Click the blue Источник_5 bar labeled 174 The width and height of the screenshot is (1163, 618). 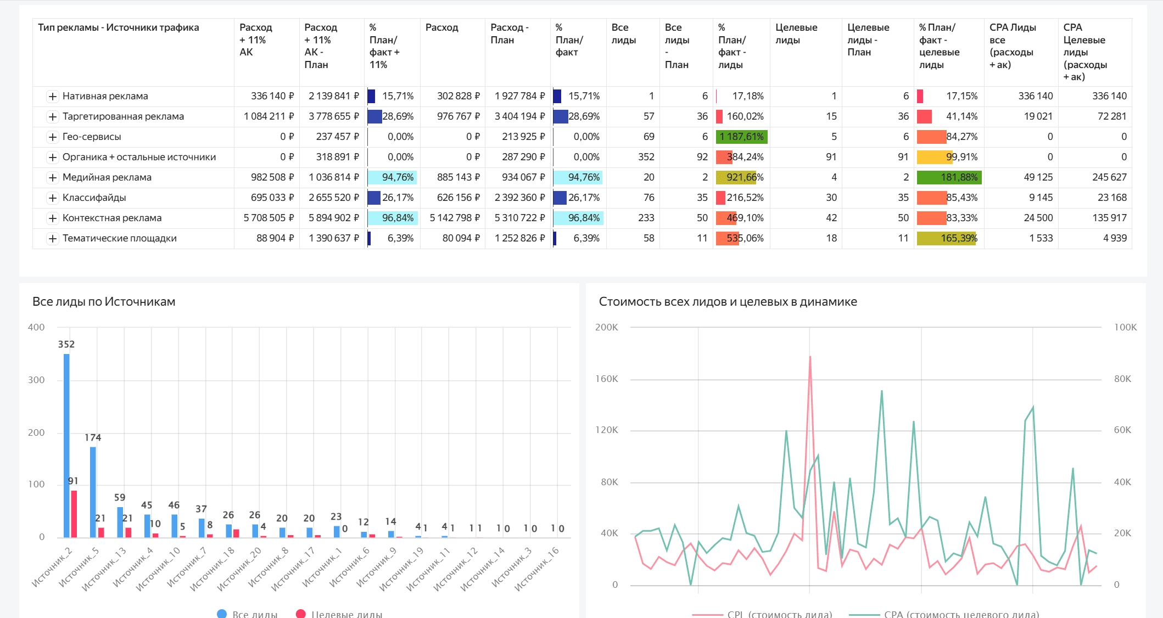tap(93, 491)
